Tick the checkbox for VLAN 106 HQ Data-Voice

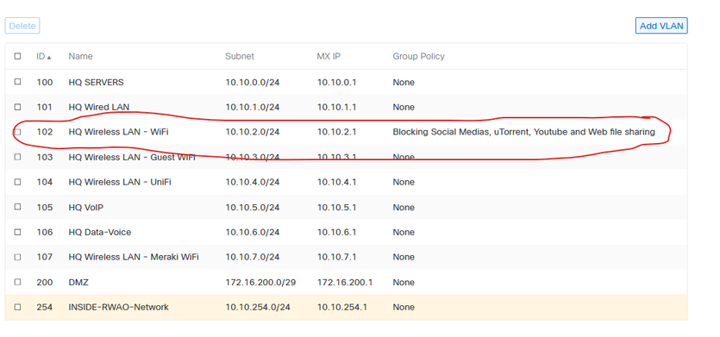point(17,232)
